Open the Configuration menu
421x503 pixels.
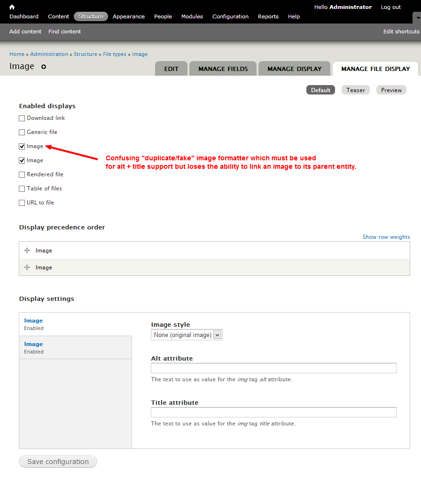coord(230,16)
